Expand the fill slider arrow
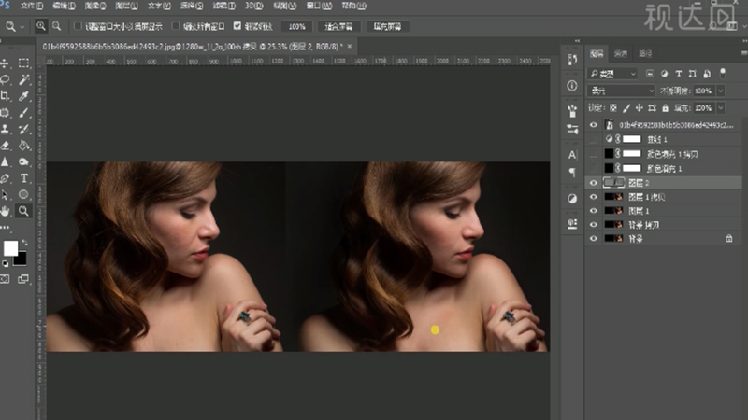 click(x=721, y=108)
